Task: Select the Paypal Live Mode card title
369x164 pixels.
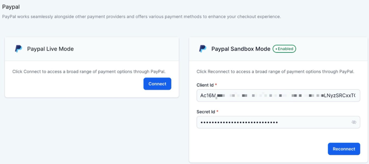Action: point(50,49)
